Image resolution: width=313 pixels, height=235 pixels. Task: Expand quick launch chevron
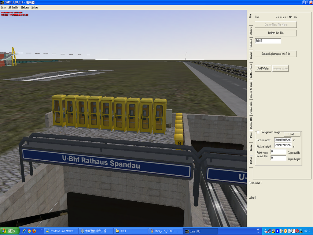coord(41,229)
